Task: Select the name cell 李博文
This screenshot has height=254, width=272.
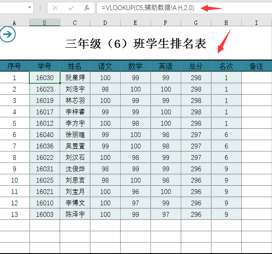Action: 75,203
